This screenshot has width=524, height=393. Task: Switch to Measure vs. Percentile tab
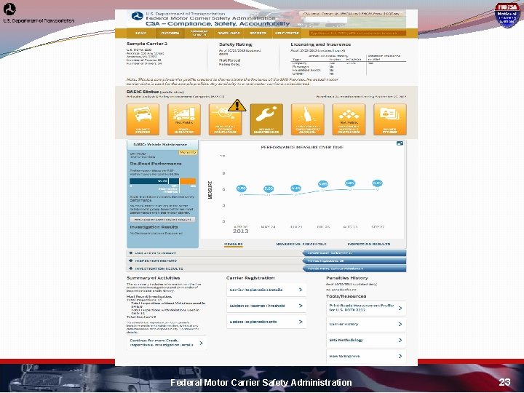tap(301, 245)
